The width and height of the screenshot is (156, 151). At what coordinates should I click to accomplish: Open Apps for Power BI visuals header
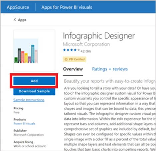67,7
